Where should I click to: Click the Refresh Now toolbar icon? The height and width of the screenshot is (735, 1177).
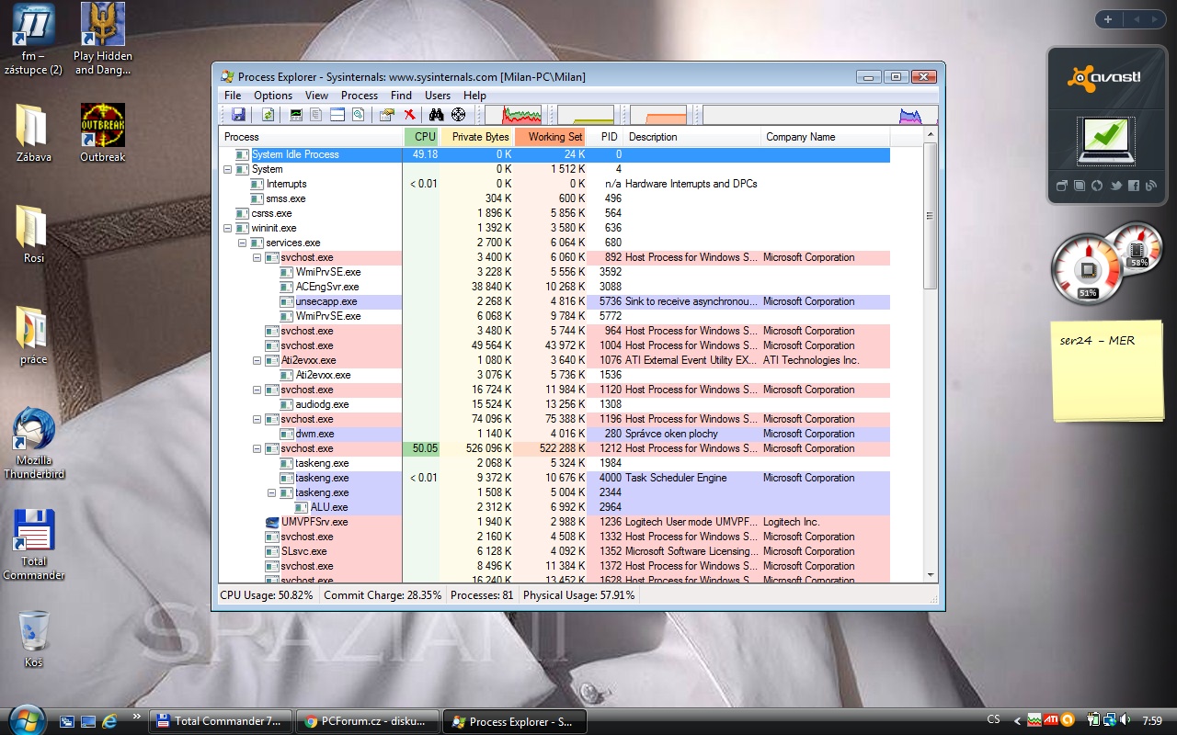[268, 115]
